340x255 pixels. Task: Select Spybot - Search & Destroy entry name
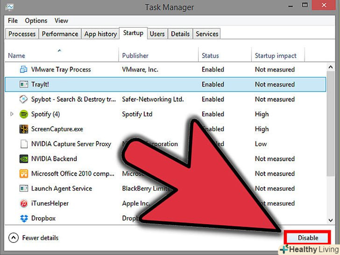[x=73, y=99]
